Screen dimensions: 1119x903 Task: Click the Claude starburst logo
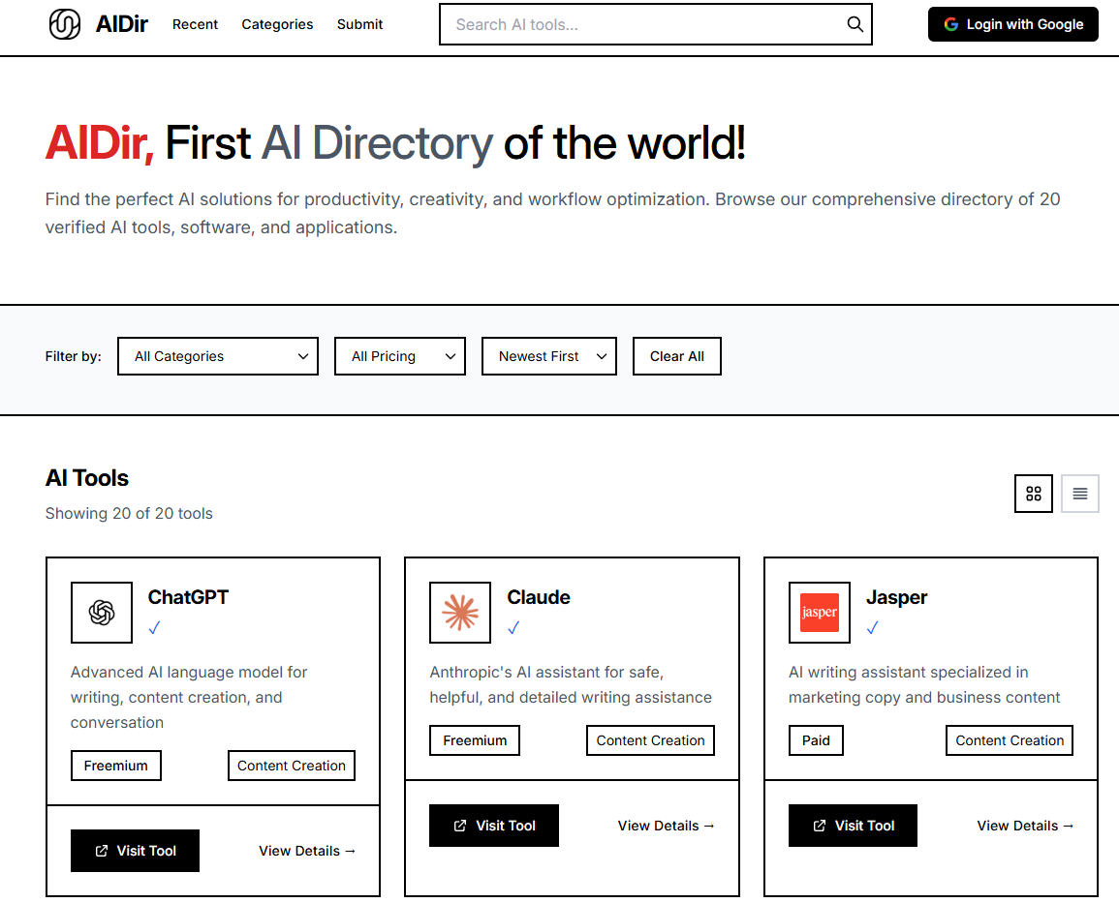pos(460,613)
